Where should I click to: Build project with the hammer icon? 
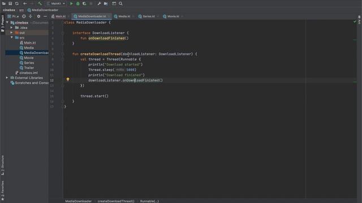[40, 3]
